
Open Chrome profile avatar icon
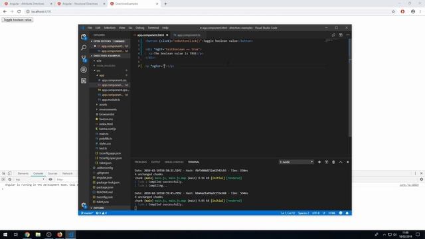pyautogui.click(x=413, y=12)
